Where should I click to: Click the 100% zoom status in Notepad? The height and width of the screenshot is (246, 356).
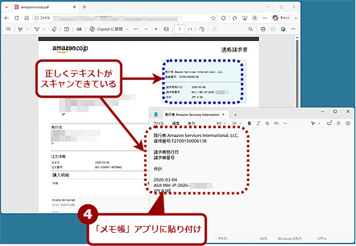[x=263, y=239]
